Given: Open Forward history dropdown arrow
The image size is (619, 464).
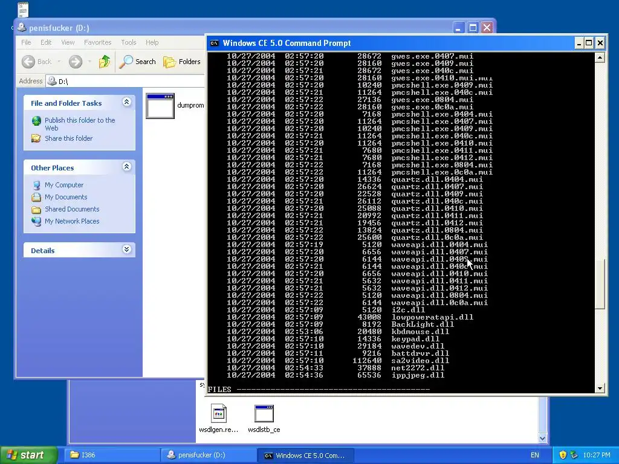Looking at the screenshot, I should [x=89, y=62].
